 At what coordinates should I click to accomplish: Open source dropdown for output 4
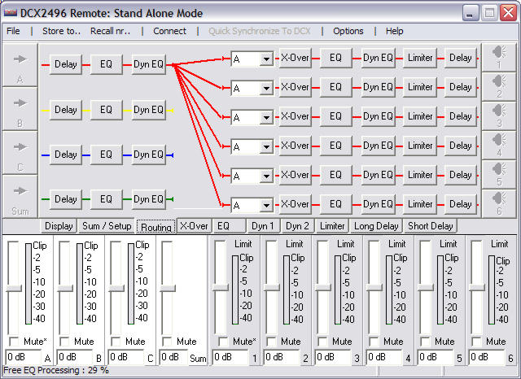pyautogui.click(x=266, y=146)
